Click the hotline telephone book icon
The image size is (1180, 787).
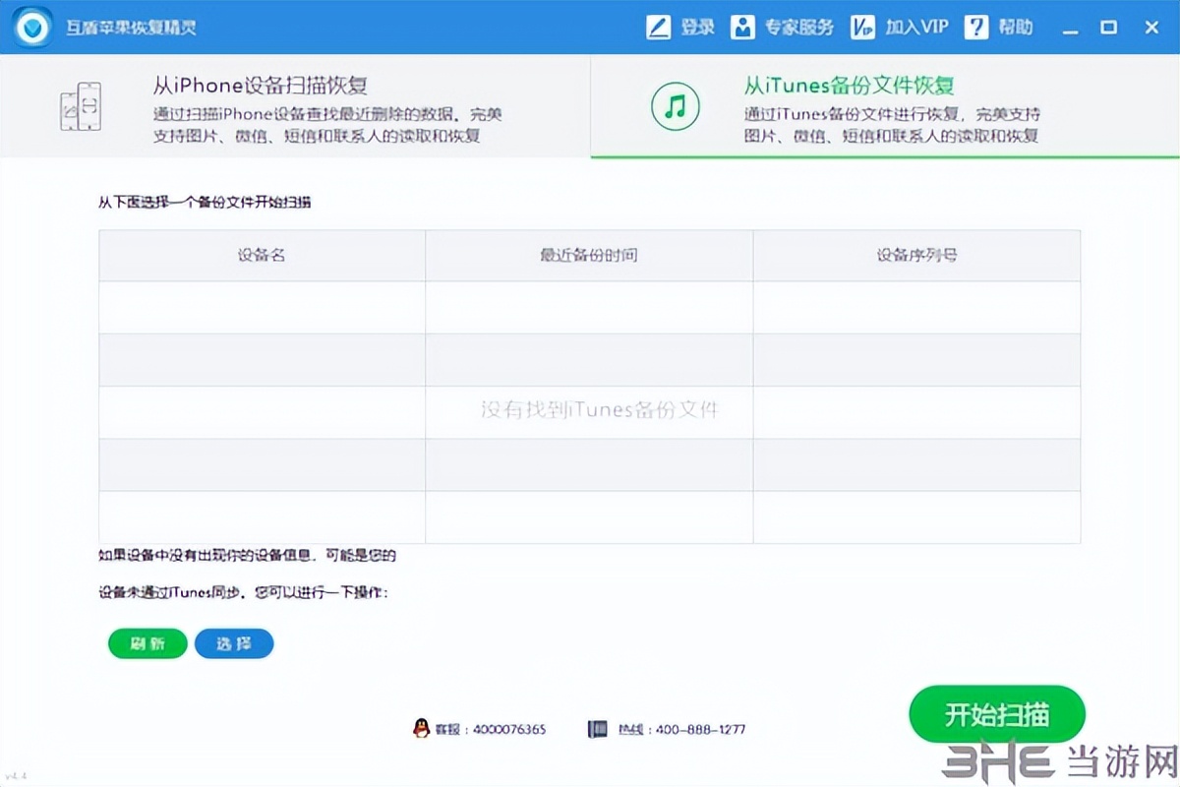(597, 729)
